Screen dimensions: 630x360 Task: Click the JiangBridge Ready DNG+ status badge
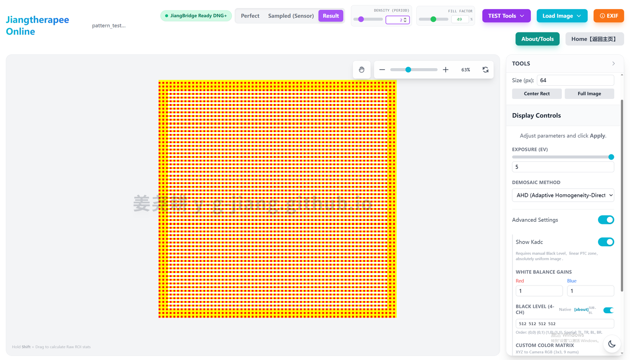point(196,15)
